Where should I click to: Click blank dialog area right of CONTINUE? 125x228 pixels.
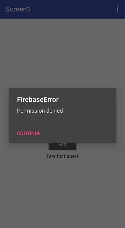78,133
